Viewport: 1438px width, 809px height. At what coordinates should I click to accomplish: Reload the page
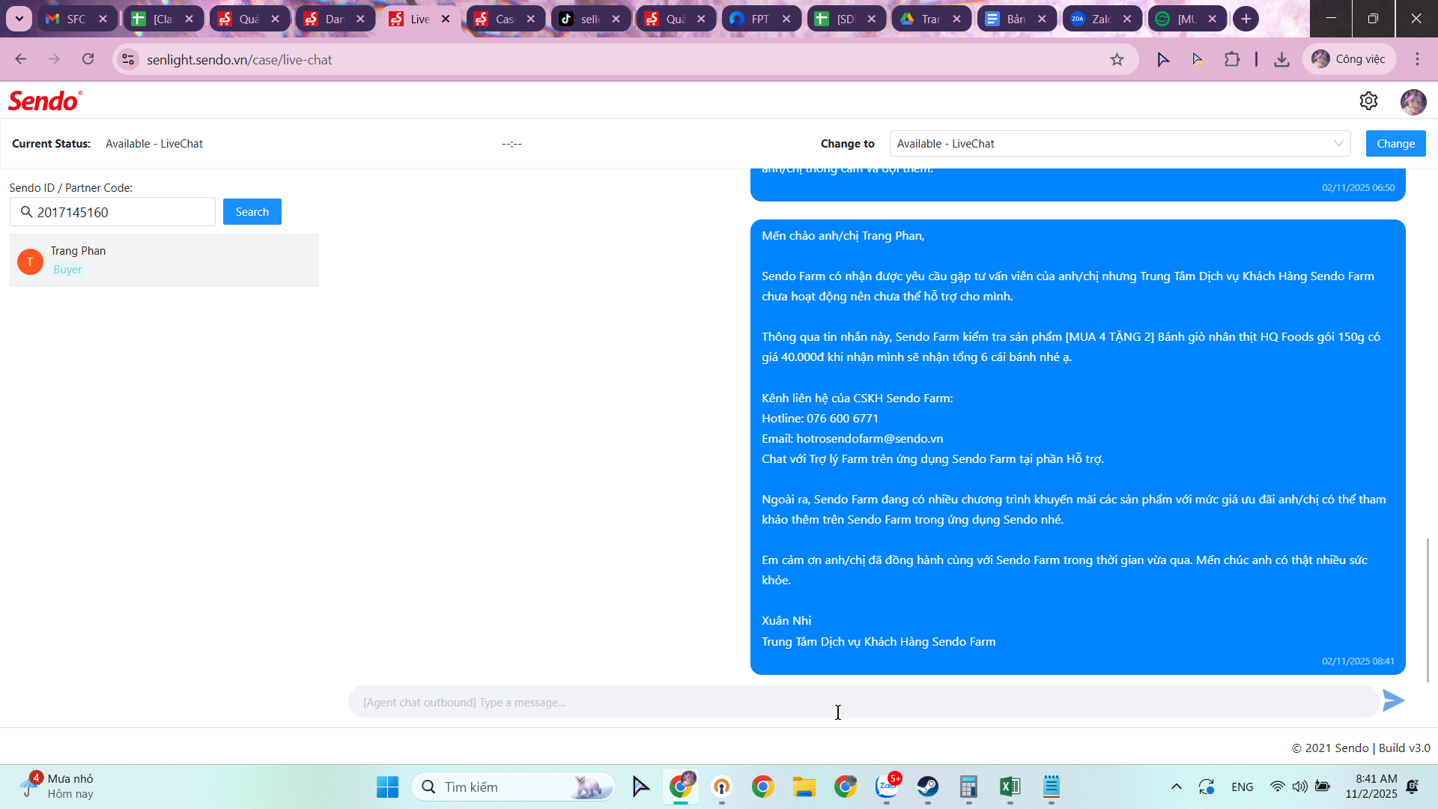point(88,59)
